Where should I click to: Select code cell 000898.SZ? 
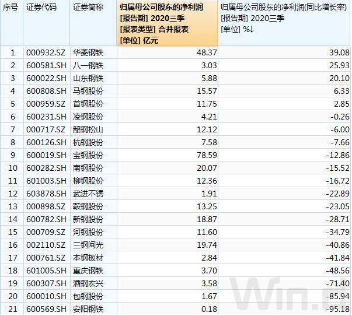[x=46, y=206]
